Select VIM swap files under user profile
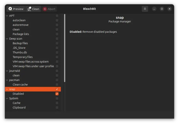Viewport: 179px width, 124px height. click(x=33, y=66)
